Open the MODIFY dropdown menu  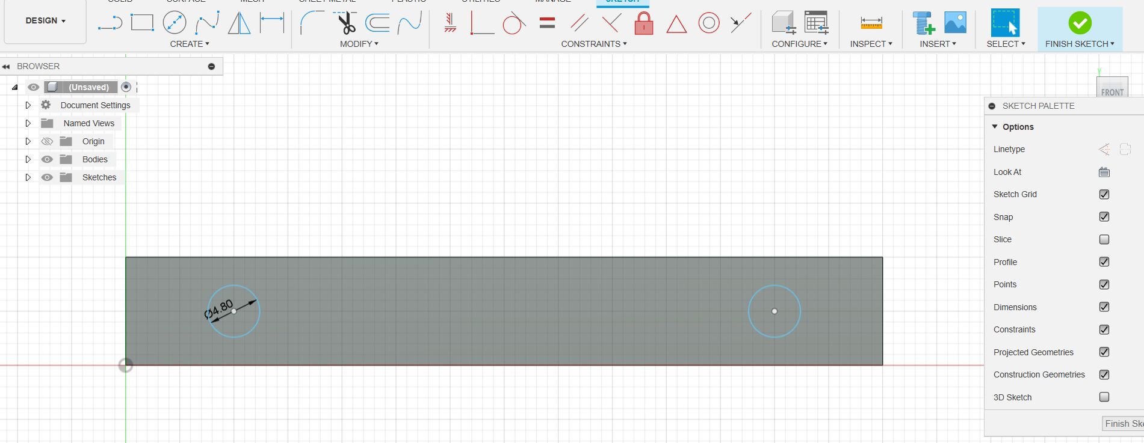359,44
